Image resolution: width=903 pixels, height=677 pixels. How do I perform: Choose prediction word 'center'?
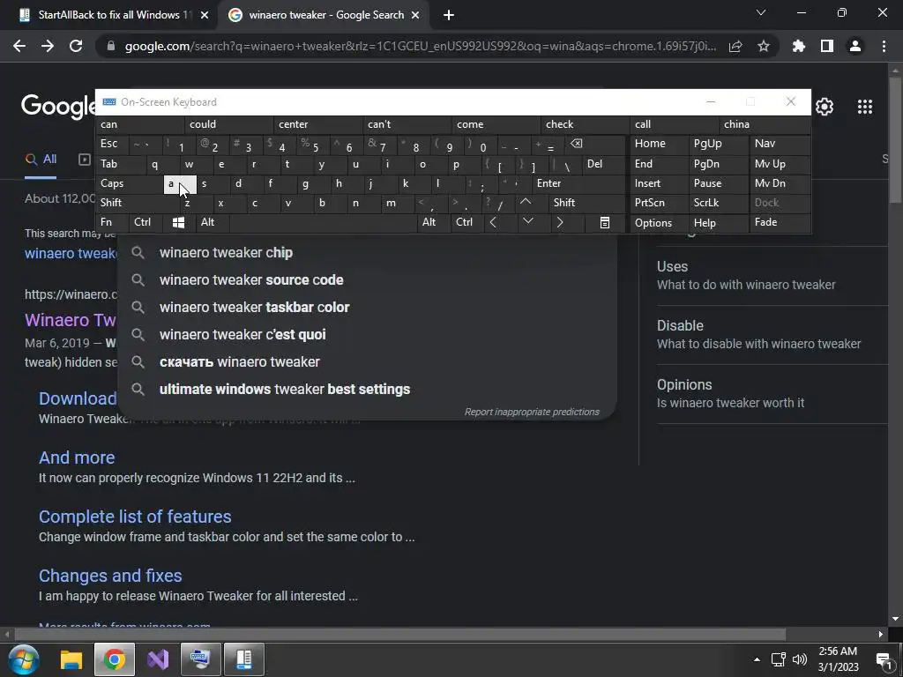(x=317, y=124)
